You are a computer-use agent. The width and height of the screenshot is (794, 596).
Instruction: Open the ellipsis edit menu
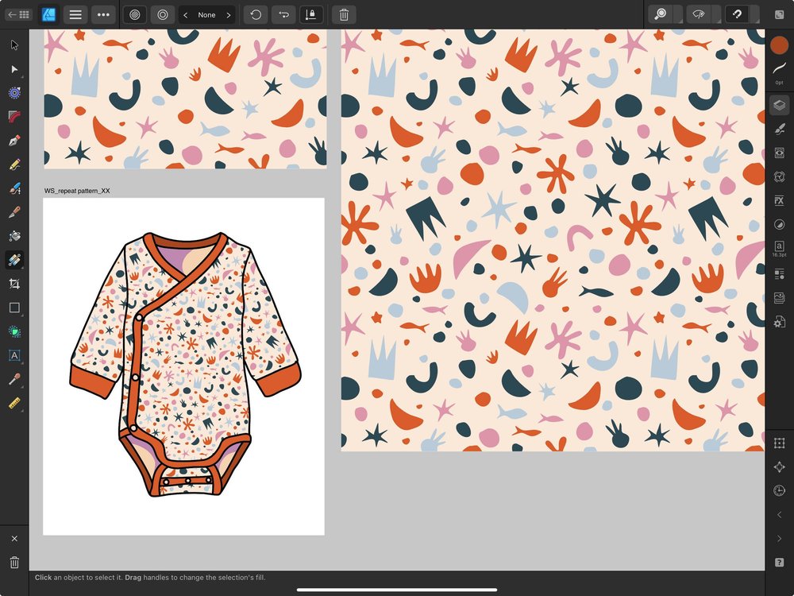click(x=103, y=14)
